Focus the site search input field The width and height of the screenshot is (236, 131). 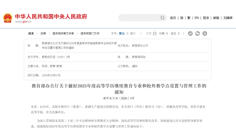(142, 18)
